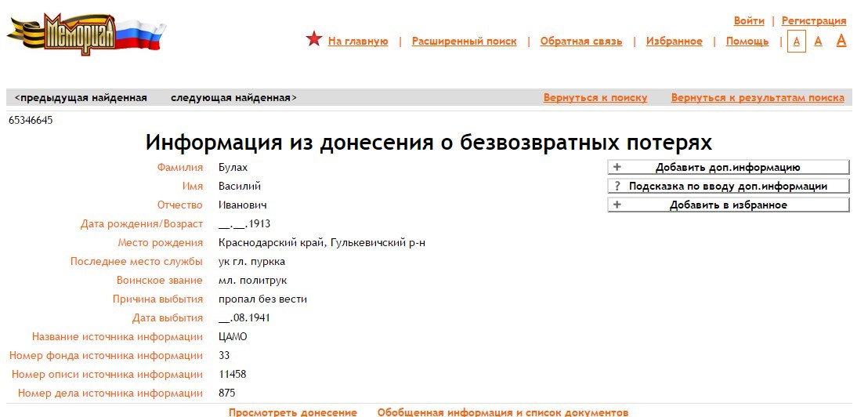Go to следующая найденная record
Viewport: 868px width, 417px height.
point(233,98)
